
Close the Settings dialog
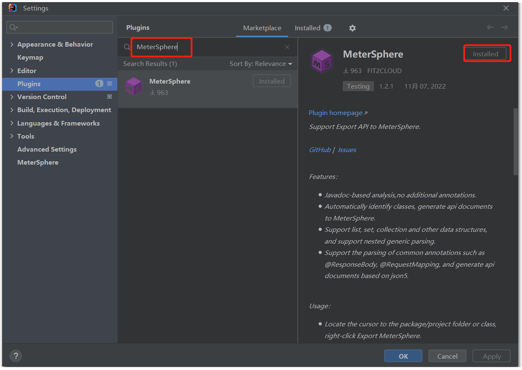506,8
